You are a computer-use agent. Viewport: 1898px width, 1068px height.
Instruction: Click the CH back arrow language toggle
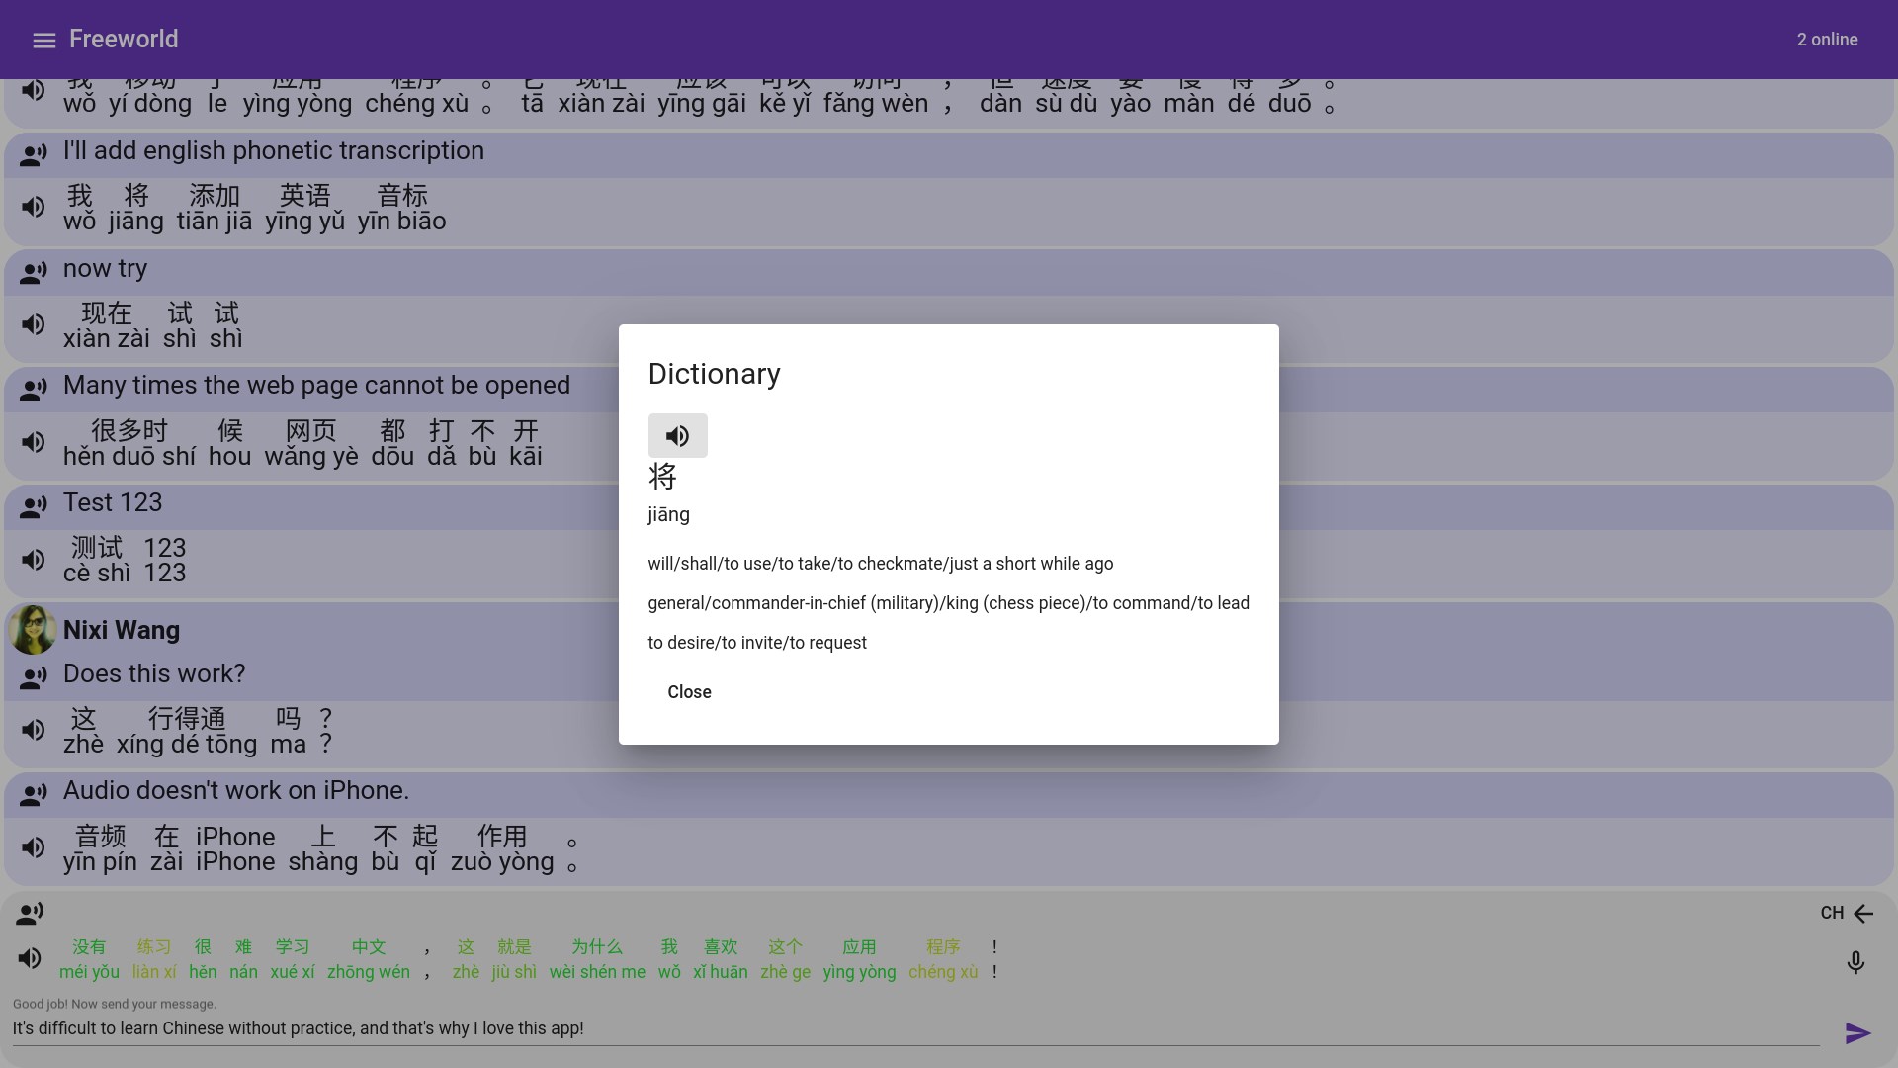(1847, 914)
